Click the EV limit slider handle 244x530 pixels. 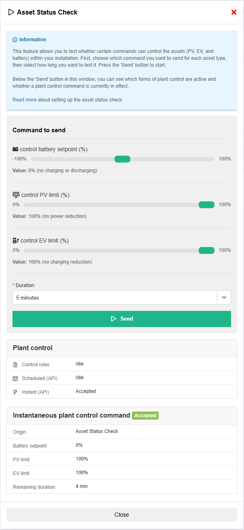pyautogui.click(x=206, y=251)
